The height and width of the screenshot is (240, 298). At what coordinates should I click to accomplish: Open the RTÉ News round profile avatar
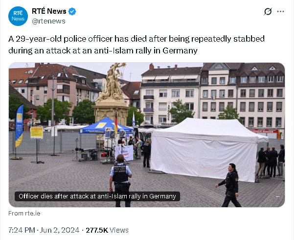(18, 16)
